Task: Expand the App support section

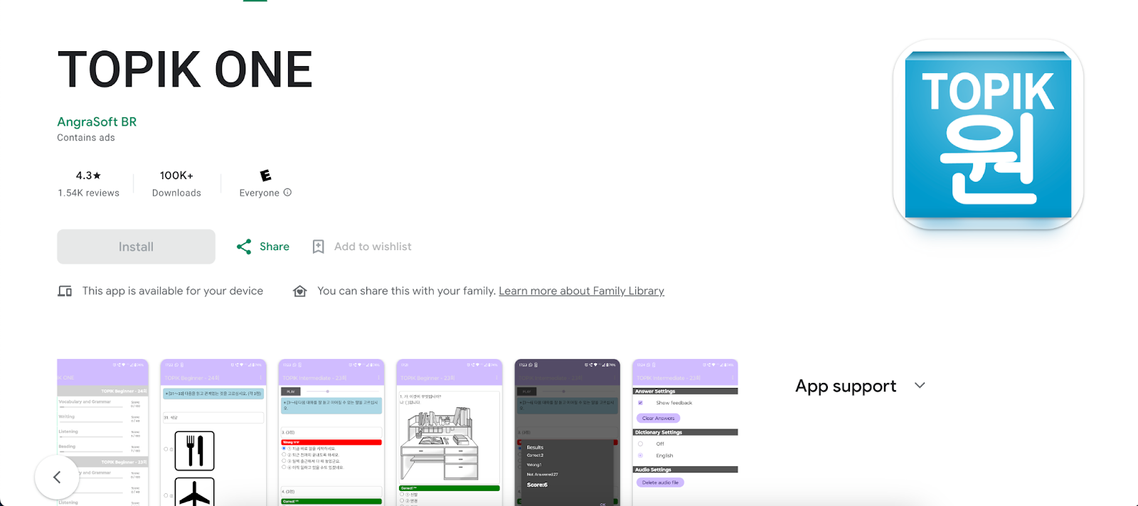Action: tap(920, 386)
